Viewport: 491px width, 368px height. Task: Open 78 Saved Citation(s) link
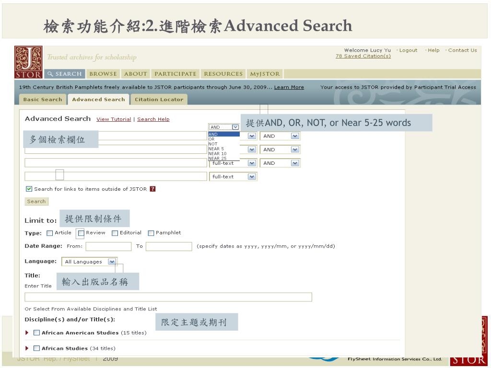point(363,56)
